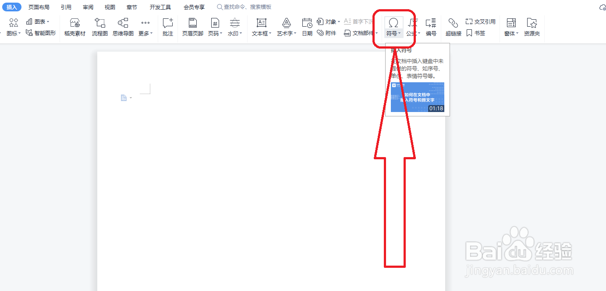Switch to the 会员专享 tab

click(194, 7)
